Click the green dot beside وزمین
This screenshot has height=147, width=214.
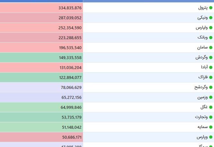(211, 97)
